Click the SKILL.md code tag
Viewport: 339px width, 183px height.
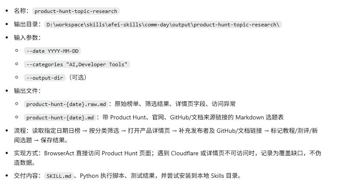tap(59, 176)
